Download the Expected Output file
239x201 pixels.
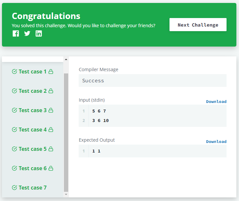(216, 142)
